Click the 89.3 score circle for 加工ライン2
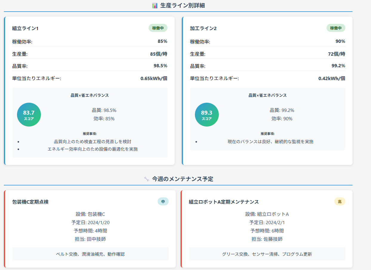This screenshot has width=371, height=270. [x=207, y=115]
